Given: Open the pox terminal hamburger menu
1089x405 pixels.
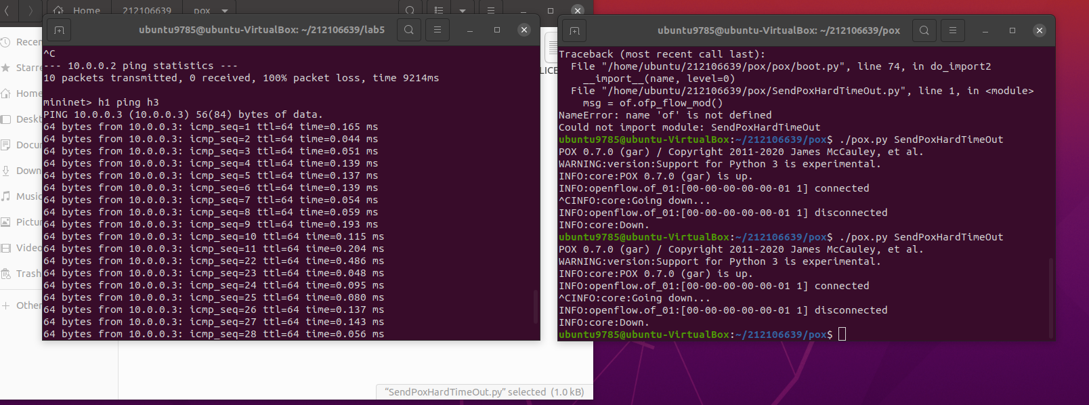Looking at the screenshot, I should [x=953, y=30].
